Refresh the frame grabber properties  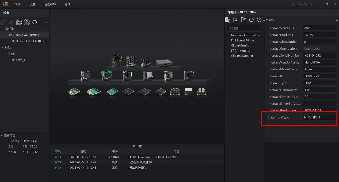tap(251, 20)
